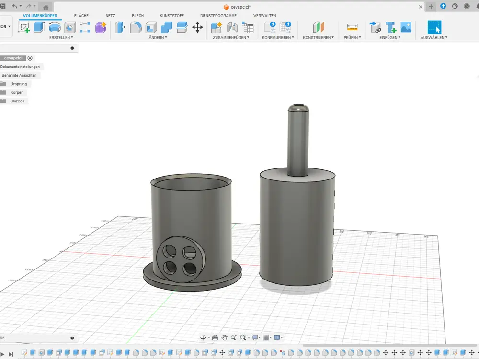Select Körper folder in browser tree
This screenshot has height=359, width=479.
click(x=16, y=92)
